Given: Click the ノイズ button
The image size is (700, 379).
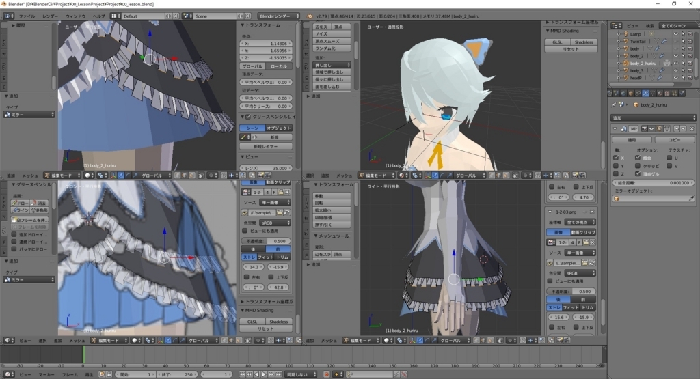Looking at the screenshot, I should click(x=332, y=34).
